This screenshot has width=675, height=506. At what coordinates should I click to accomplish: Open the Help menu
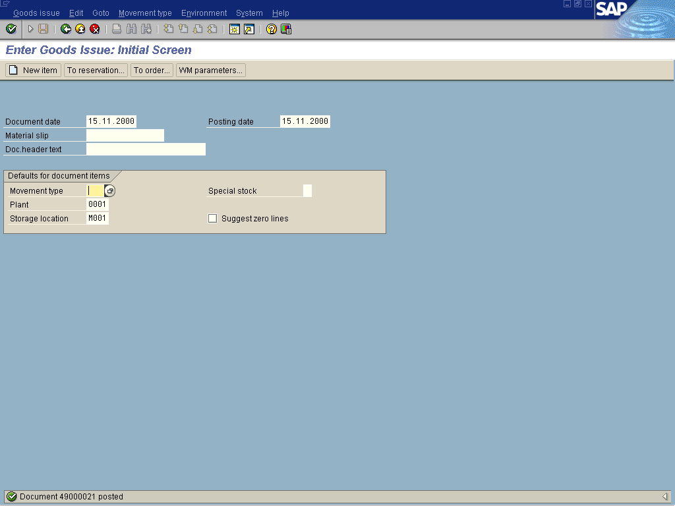coord(281,13)
